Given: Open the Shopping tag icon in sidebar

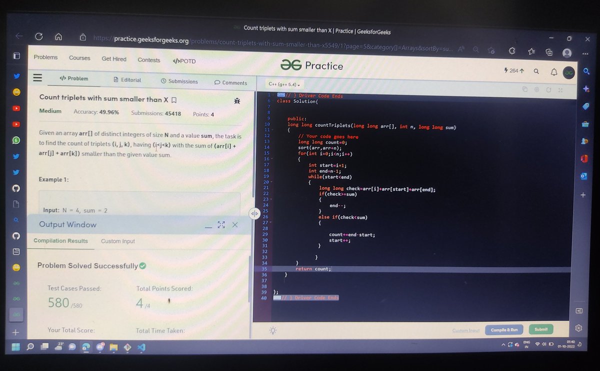Looking at the screenshot, I should tap(586, 106).
